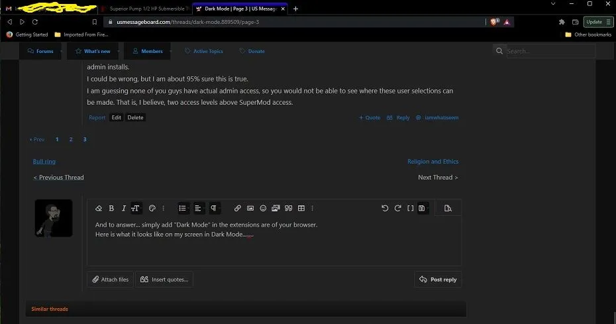Open the font size dropdown
This screenshot has width=616, height=324.
point(136,208)
